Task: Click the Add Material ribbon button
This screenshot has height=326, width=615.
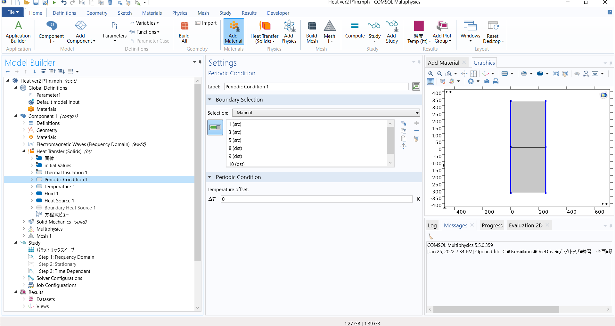Action: coord(234,32)
